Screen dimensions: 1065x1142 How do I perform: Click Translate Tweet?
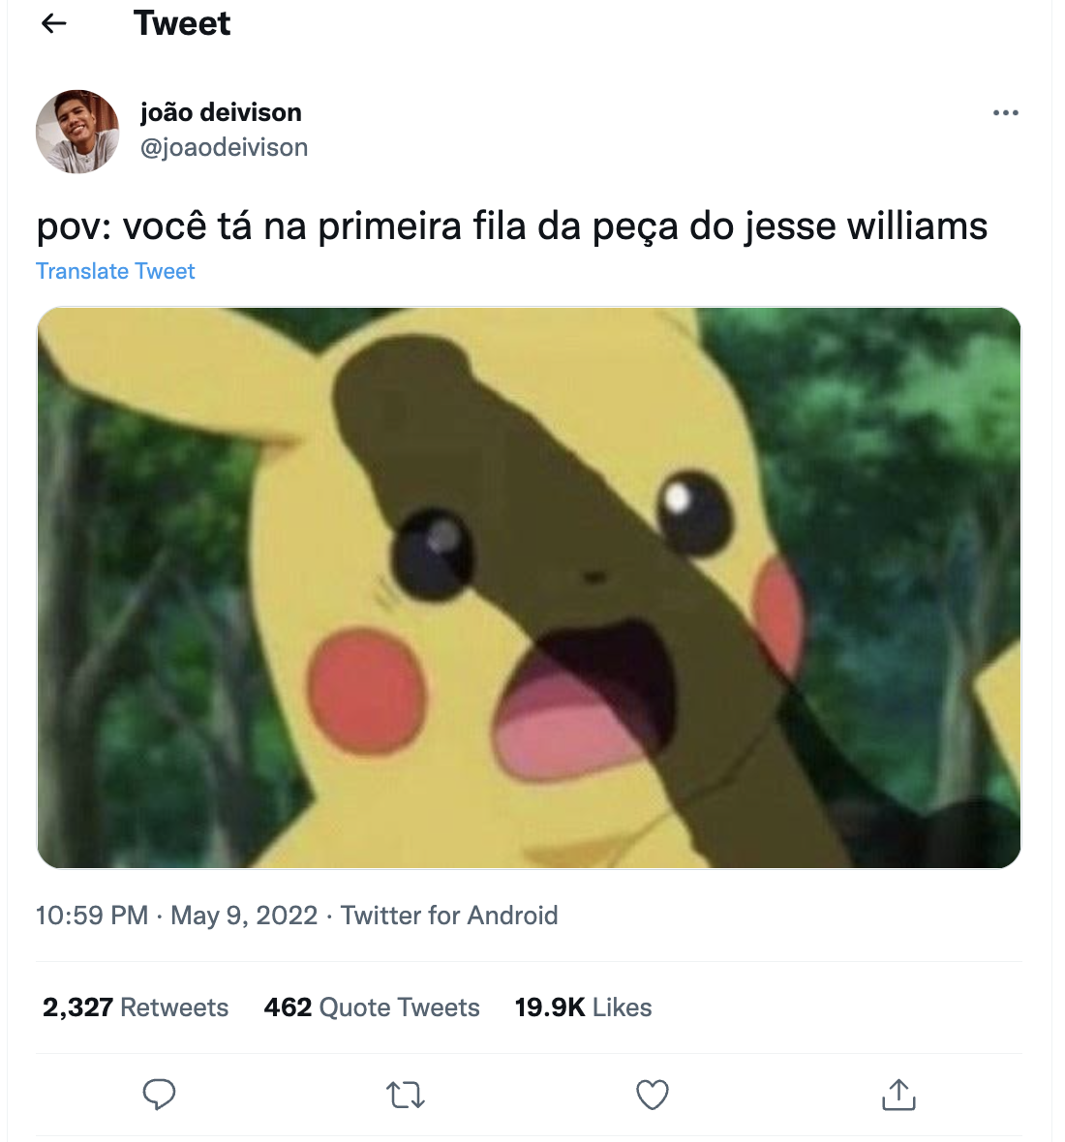point(115,271)
